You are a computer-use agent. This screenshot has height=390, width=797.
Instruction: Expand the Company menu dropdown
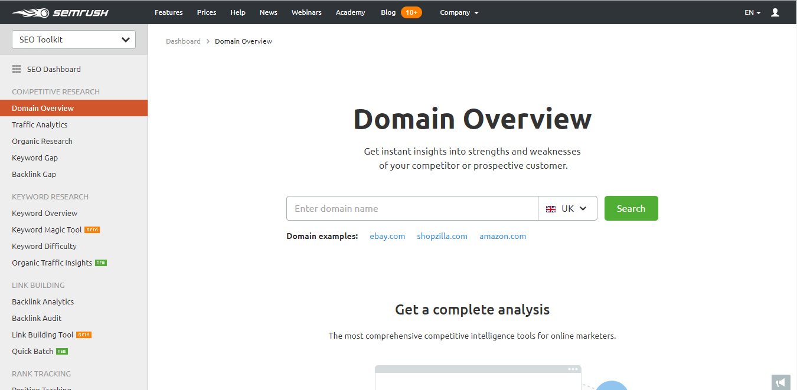click(x=459, y=12)
